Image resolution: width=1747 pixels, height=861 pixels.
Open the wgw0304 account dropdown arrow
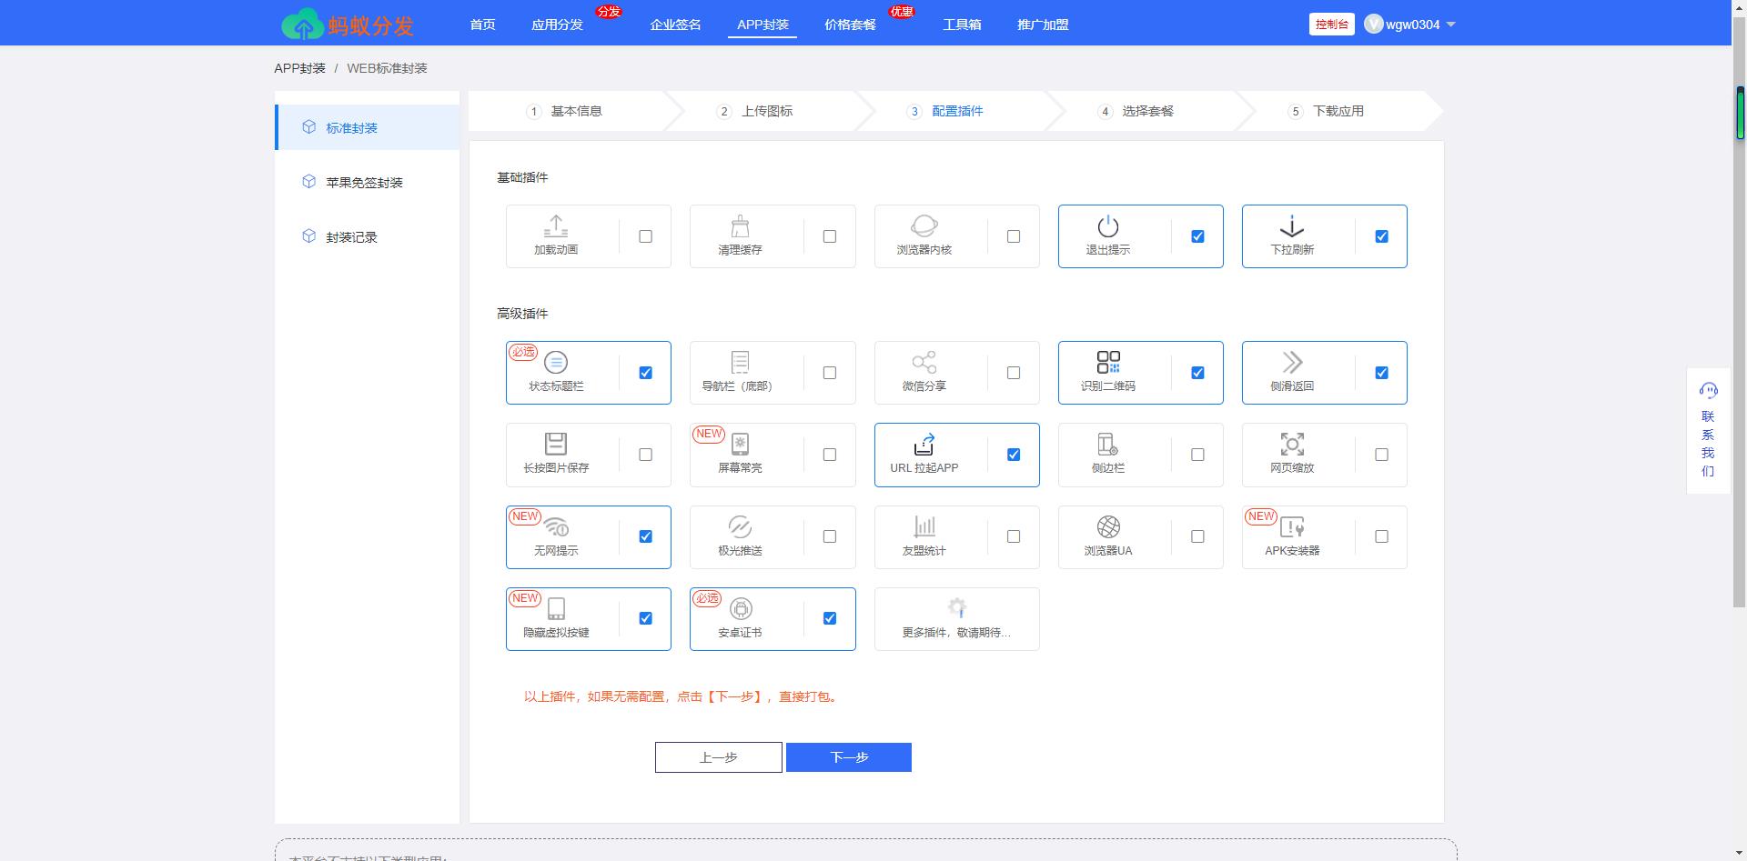tap(1450, 25)
